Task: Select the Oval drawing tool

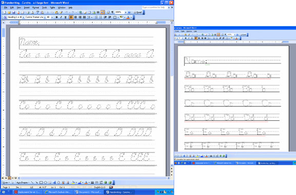Action: coord(45,182)
